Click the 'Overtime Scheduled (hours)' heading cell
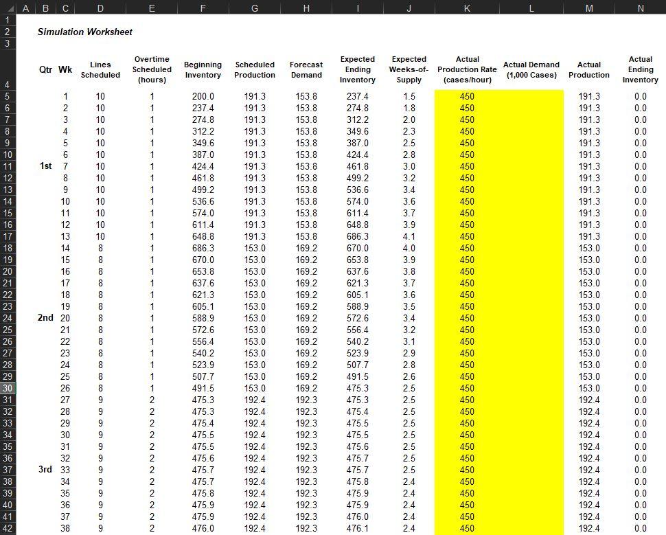The height and width of the screenshot is (535, 666). [x=152, y=69]
